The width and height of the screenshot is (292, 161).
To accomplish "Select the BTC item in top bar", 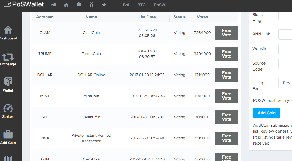I will pyautogui.click(x=141, y=5).
